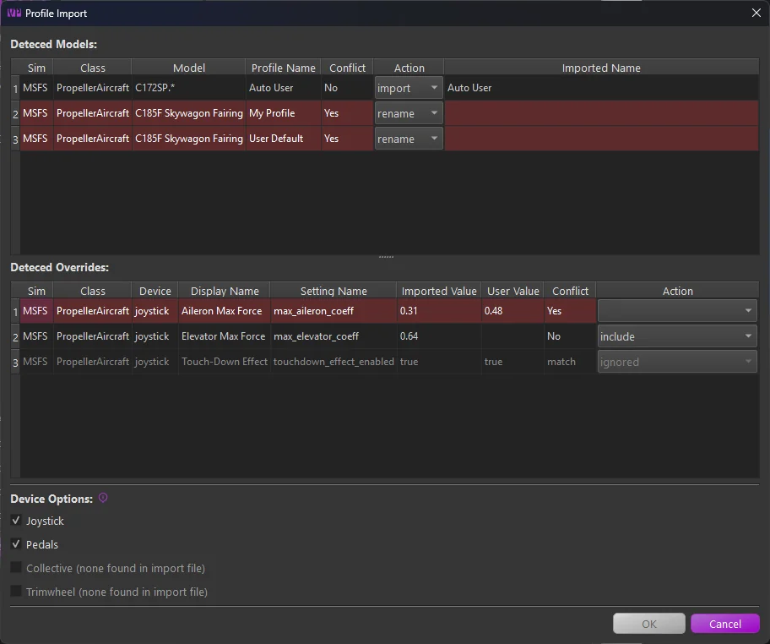Toggle the Pedals checkbox
Viewport: 770px width, 644px height.
click(x=16, y=543)
